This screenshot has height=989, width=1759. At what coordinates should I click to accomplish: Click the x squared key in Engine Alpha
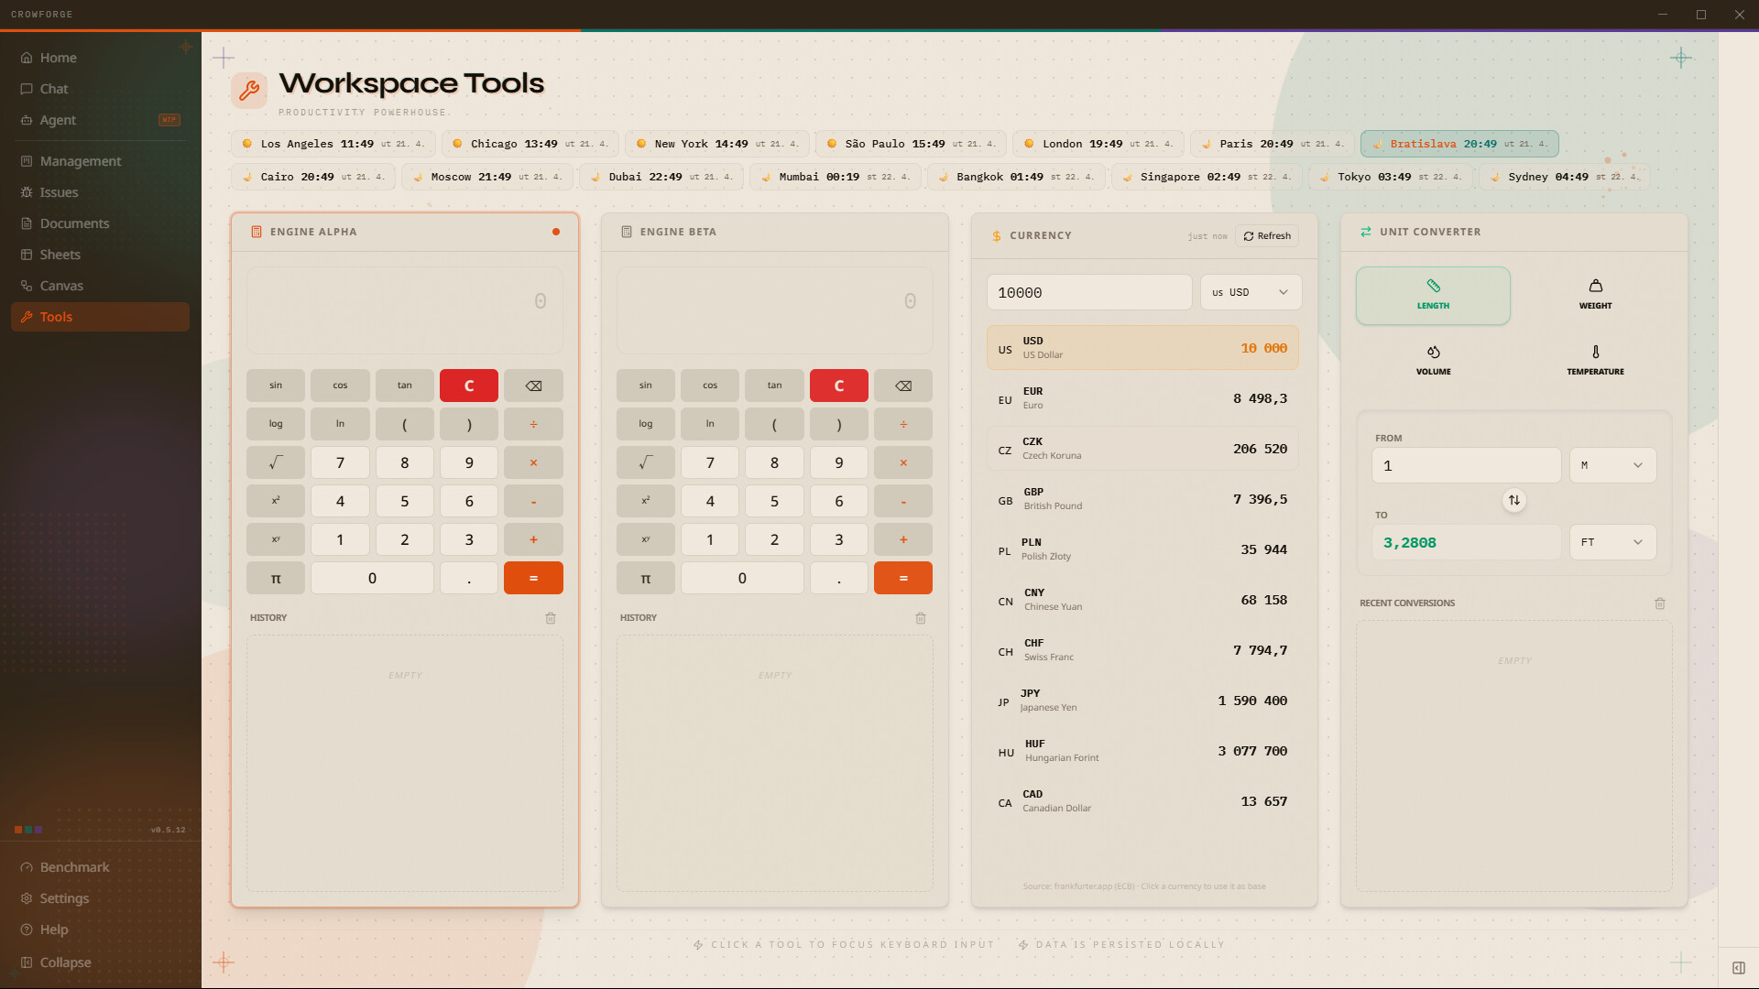(276, 501)
